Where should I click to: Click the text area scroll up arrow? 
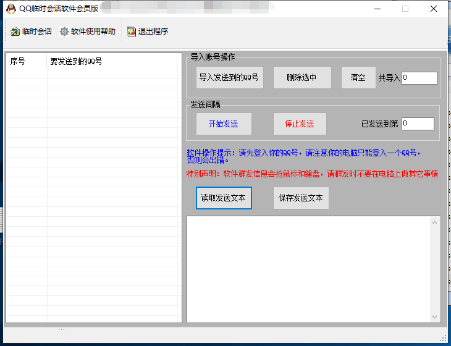pos(434,222)
